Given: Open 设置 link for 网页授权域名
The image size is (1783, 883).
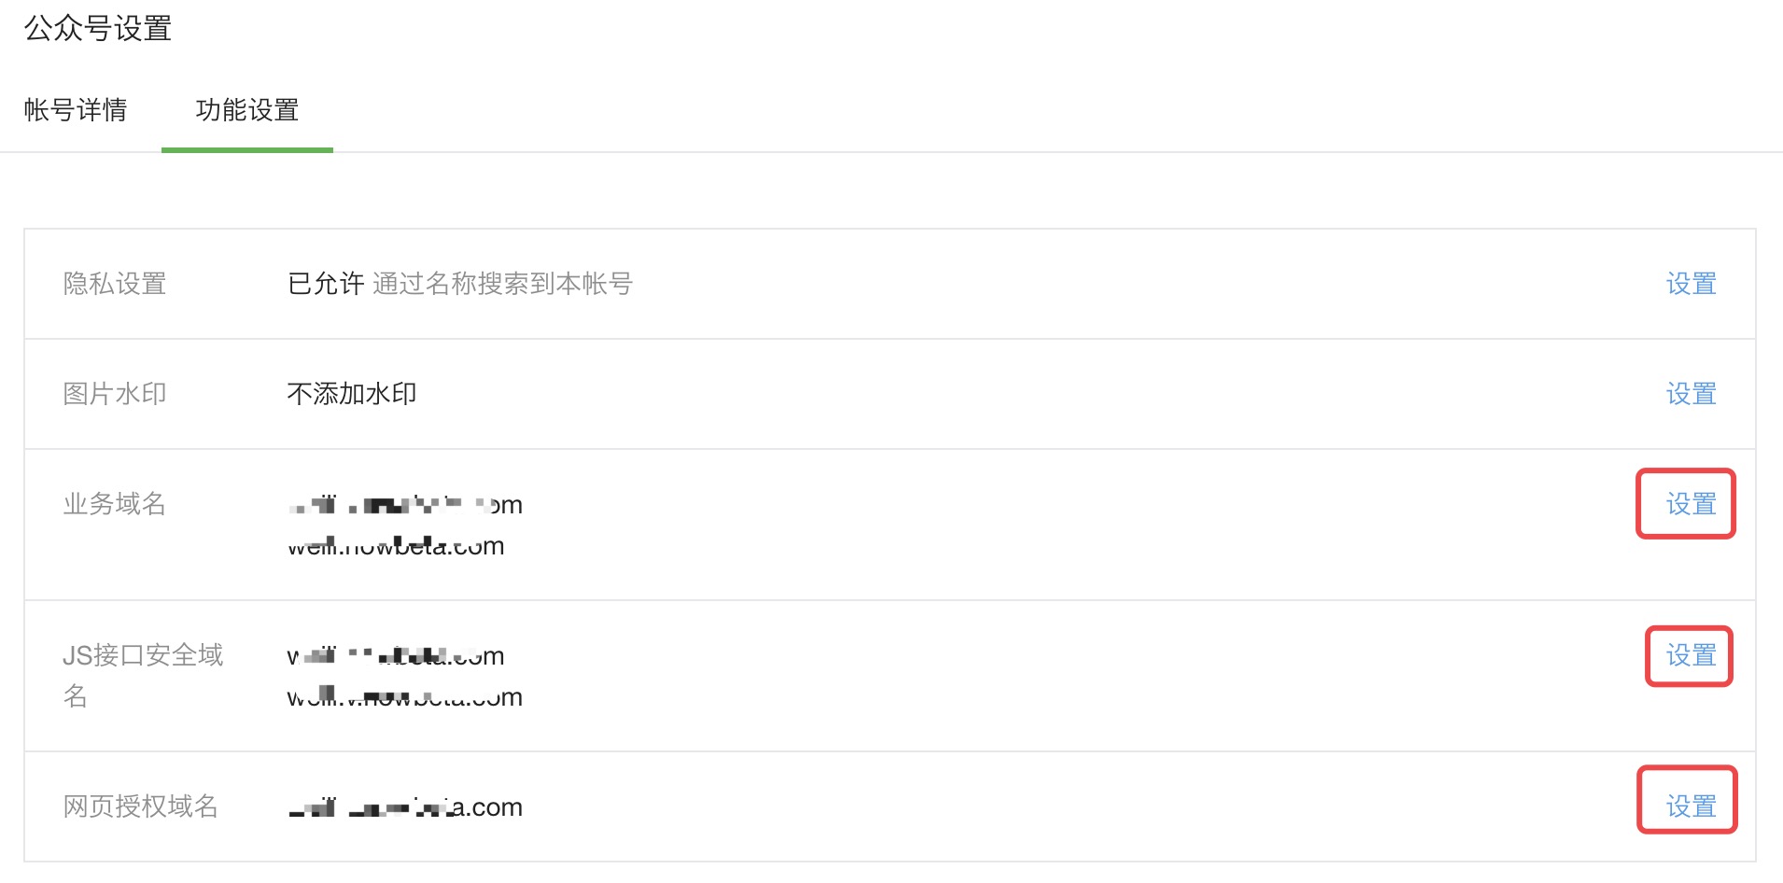Looking at the screenshot, I should coord(1691,806).
